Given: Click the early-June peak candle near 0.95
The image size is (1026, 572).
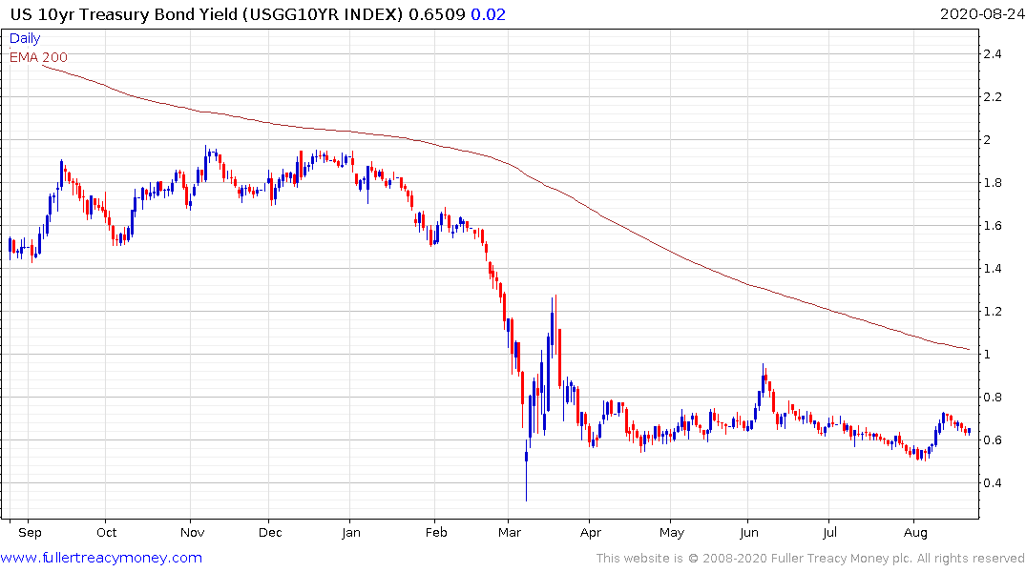Looking at the screenshot, I should coord(763,379).
